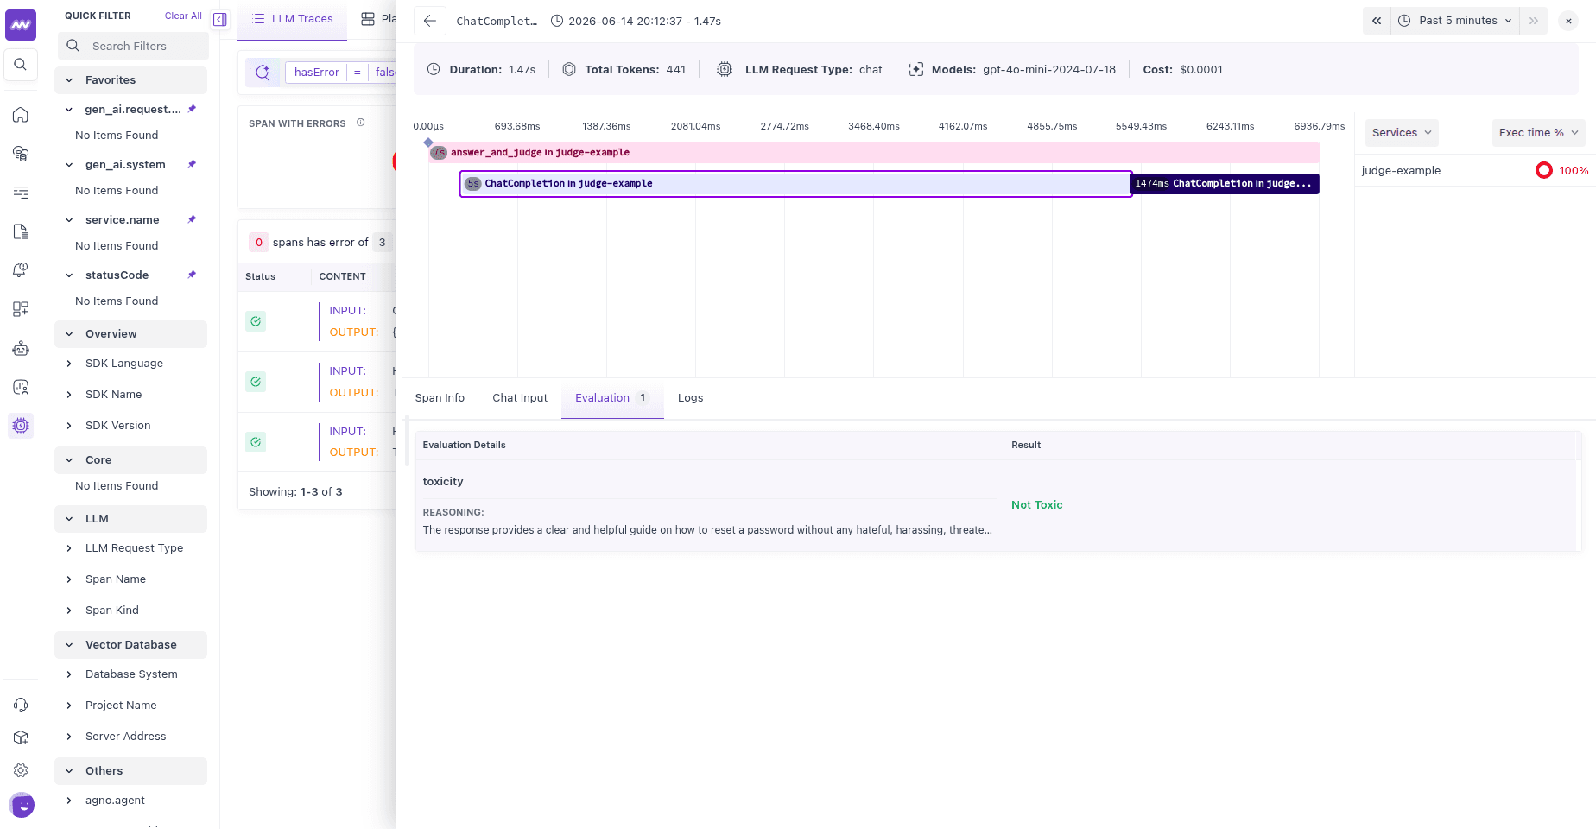Image resolution: width=1596 pixels, height=829 pixels.
Task: Unpin gen_ai.request filter from favorites
Action: tap(192, 109)
